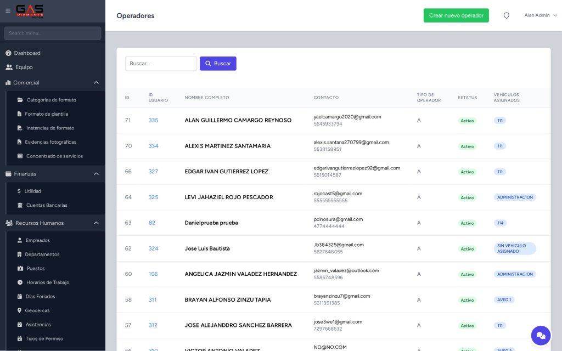562x351 pixels.
Task: Click the blue Buscar button
Action: tap(218, 64)
